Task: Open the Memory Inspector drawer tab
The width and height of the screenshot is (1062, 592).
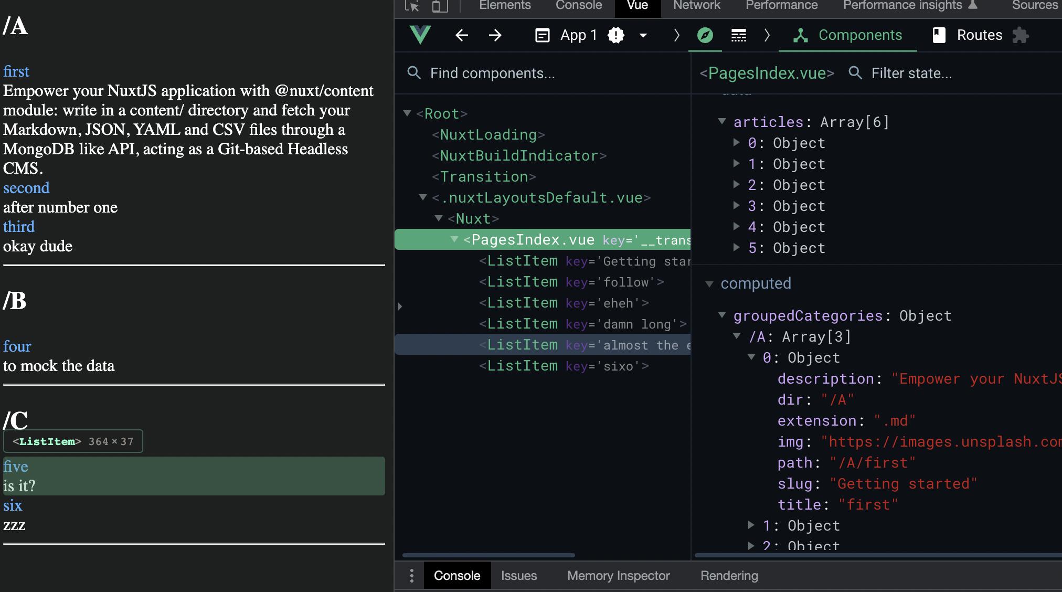Action: click(619, 576)
